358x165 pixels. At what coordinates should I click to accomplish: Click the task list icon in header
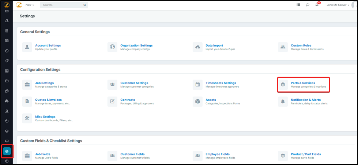(x=298, y=5)
